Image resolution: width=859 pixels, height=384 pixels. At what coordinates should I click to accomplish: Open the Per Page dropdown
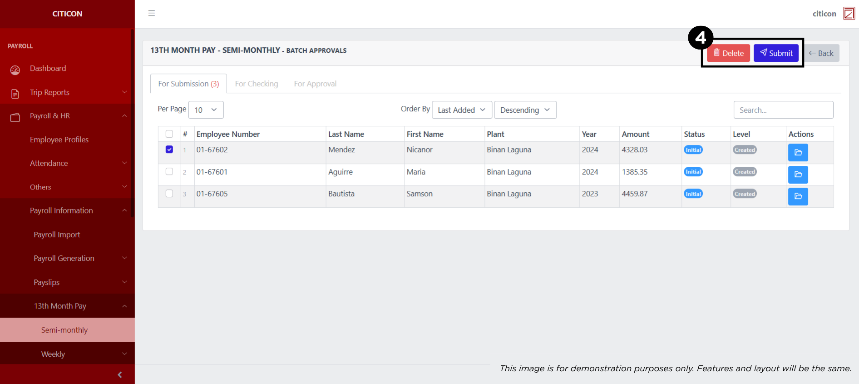[x=206, y=110]
